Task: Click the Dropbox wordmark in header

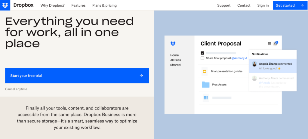Action: pyautogui.click(x=23, y=5)
